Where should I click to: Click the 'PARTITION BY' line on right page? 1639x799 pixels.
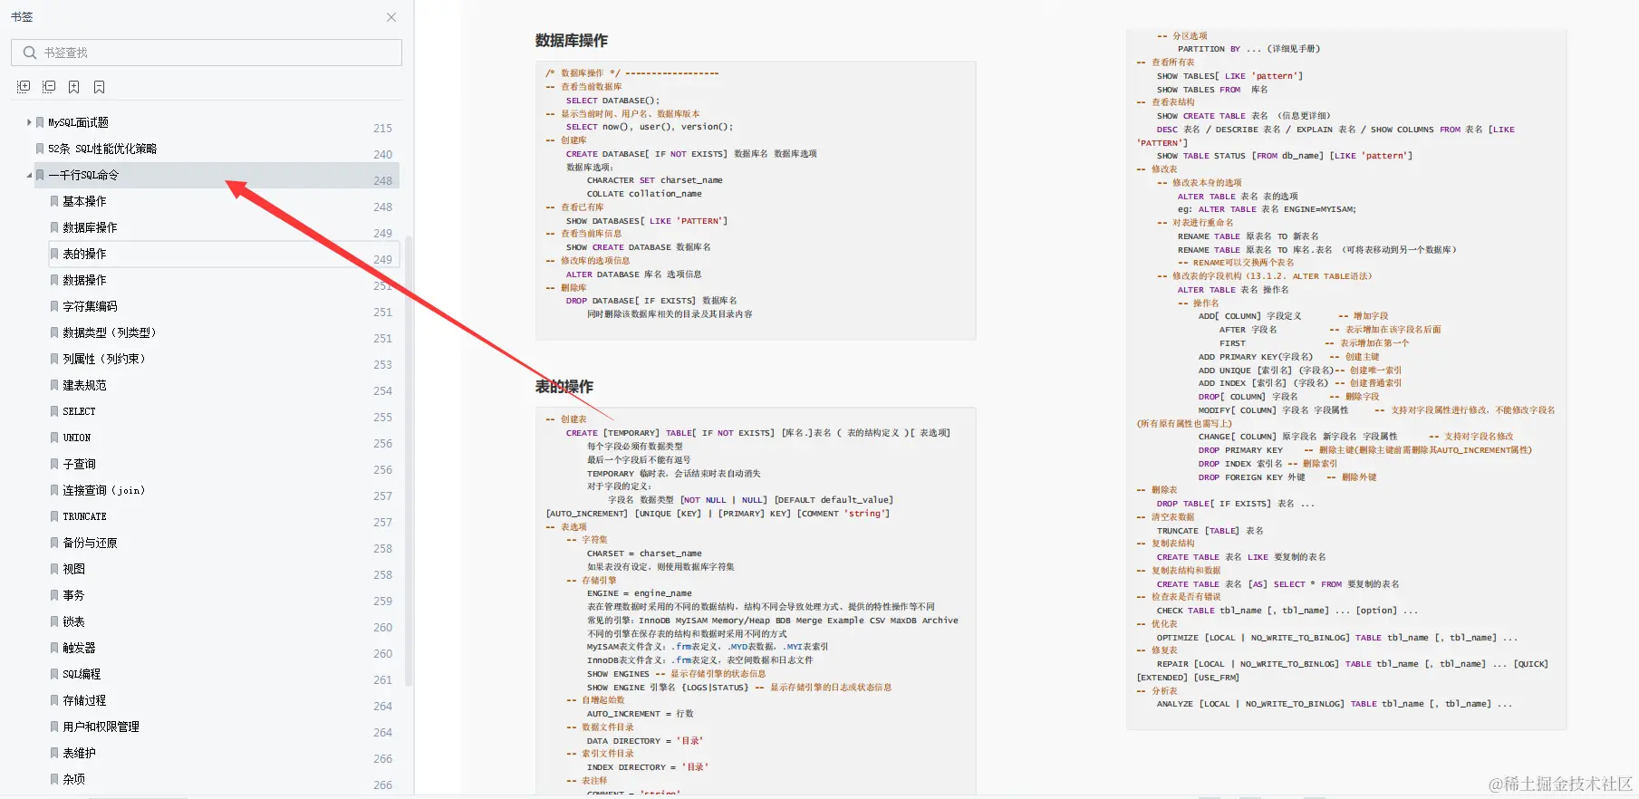click(1249, 49)
